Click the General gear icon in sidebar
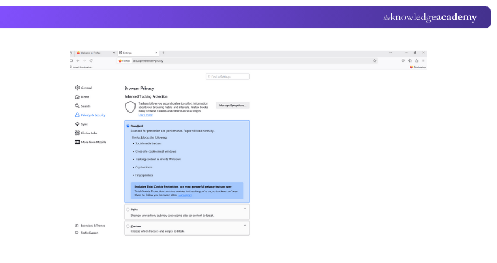Image resolution: width=497 pixels, height=263 pixels. 77,88
